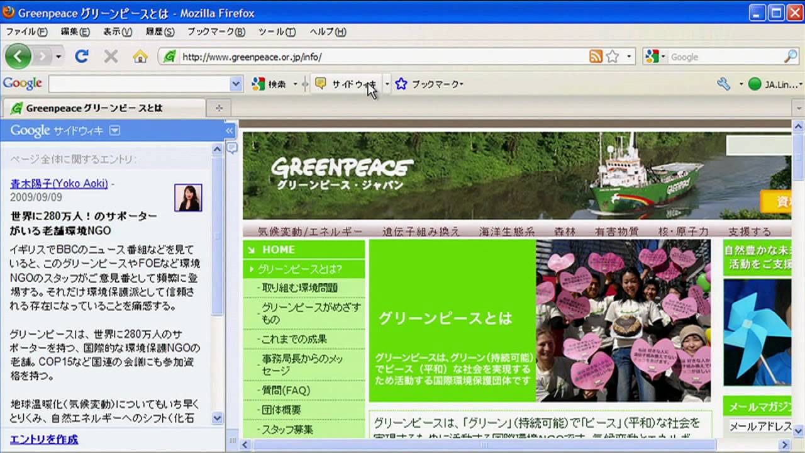Click the HOME sidebar link
The height and width of the screenshot is (453, 805).
tap(304, 249)
